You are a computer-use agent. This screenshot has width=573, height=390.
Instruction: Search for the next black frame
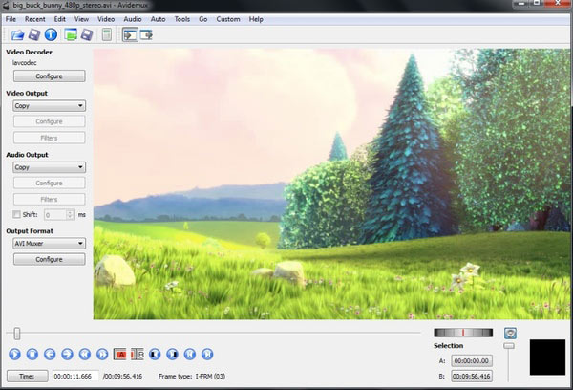pos(172,354)
